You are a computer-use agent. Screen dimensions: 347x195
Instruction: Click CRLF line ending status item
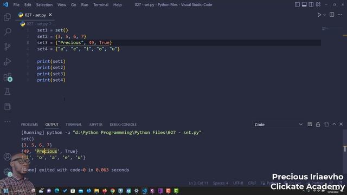click(252, 183)
